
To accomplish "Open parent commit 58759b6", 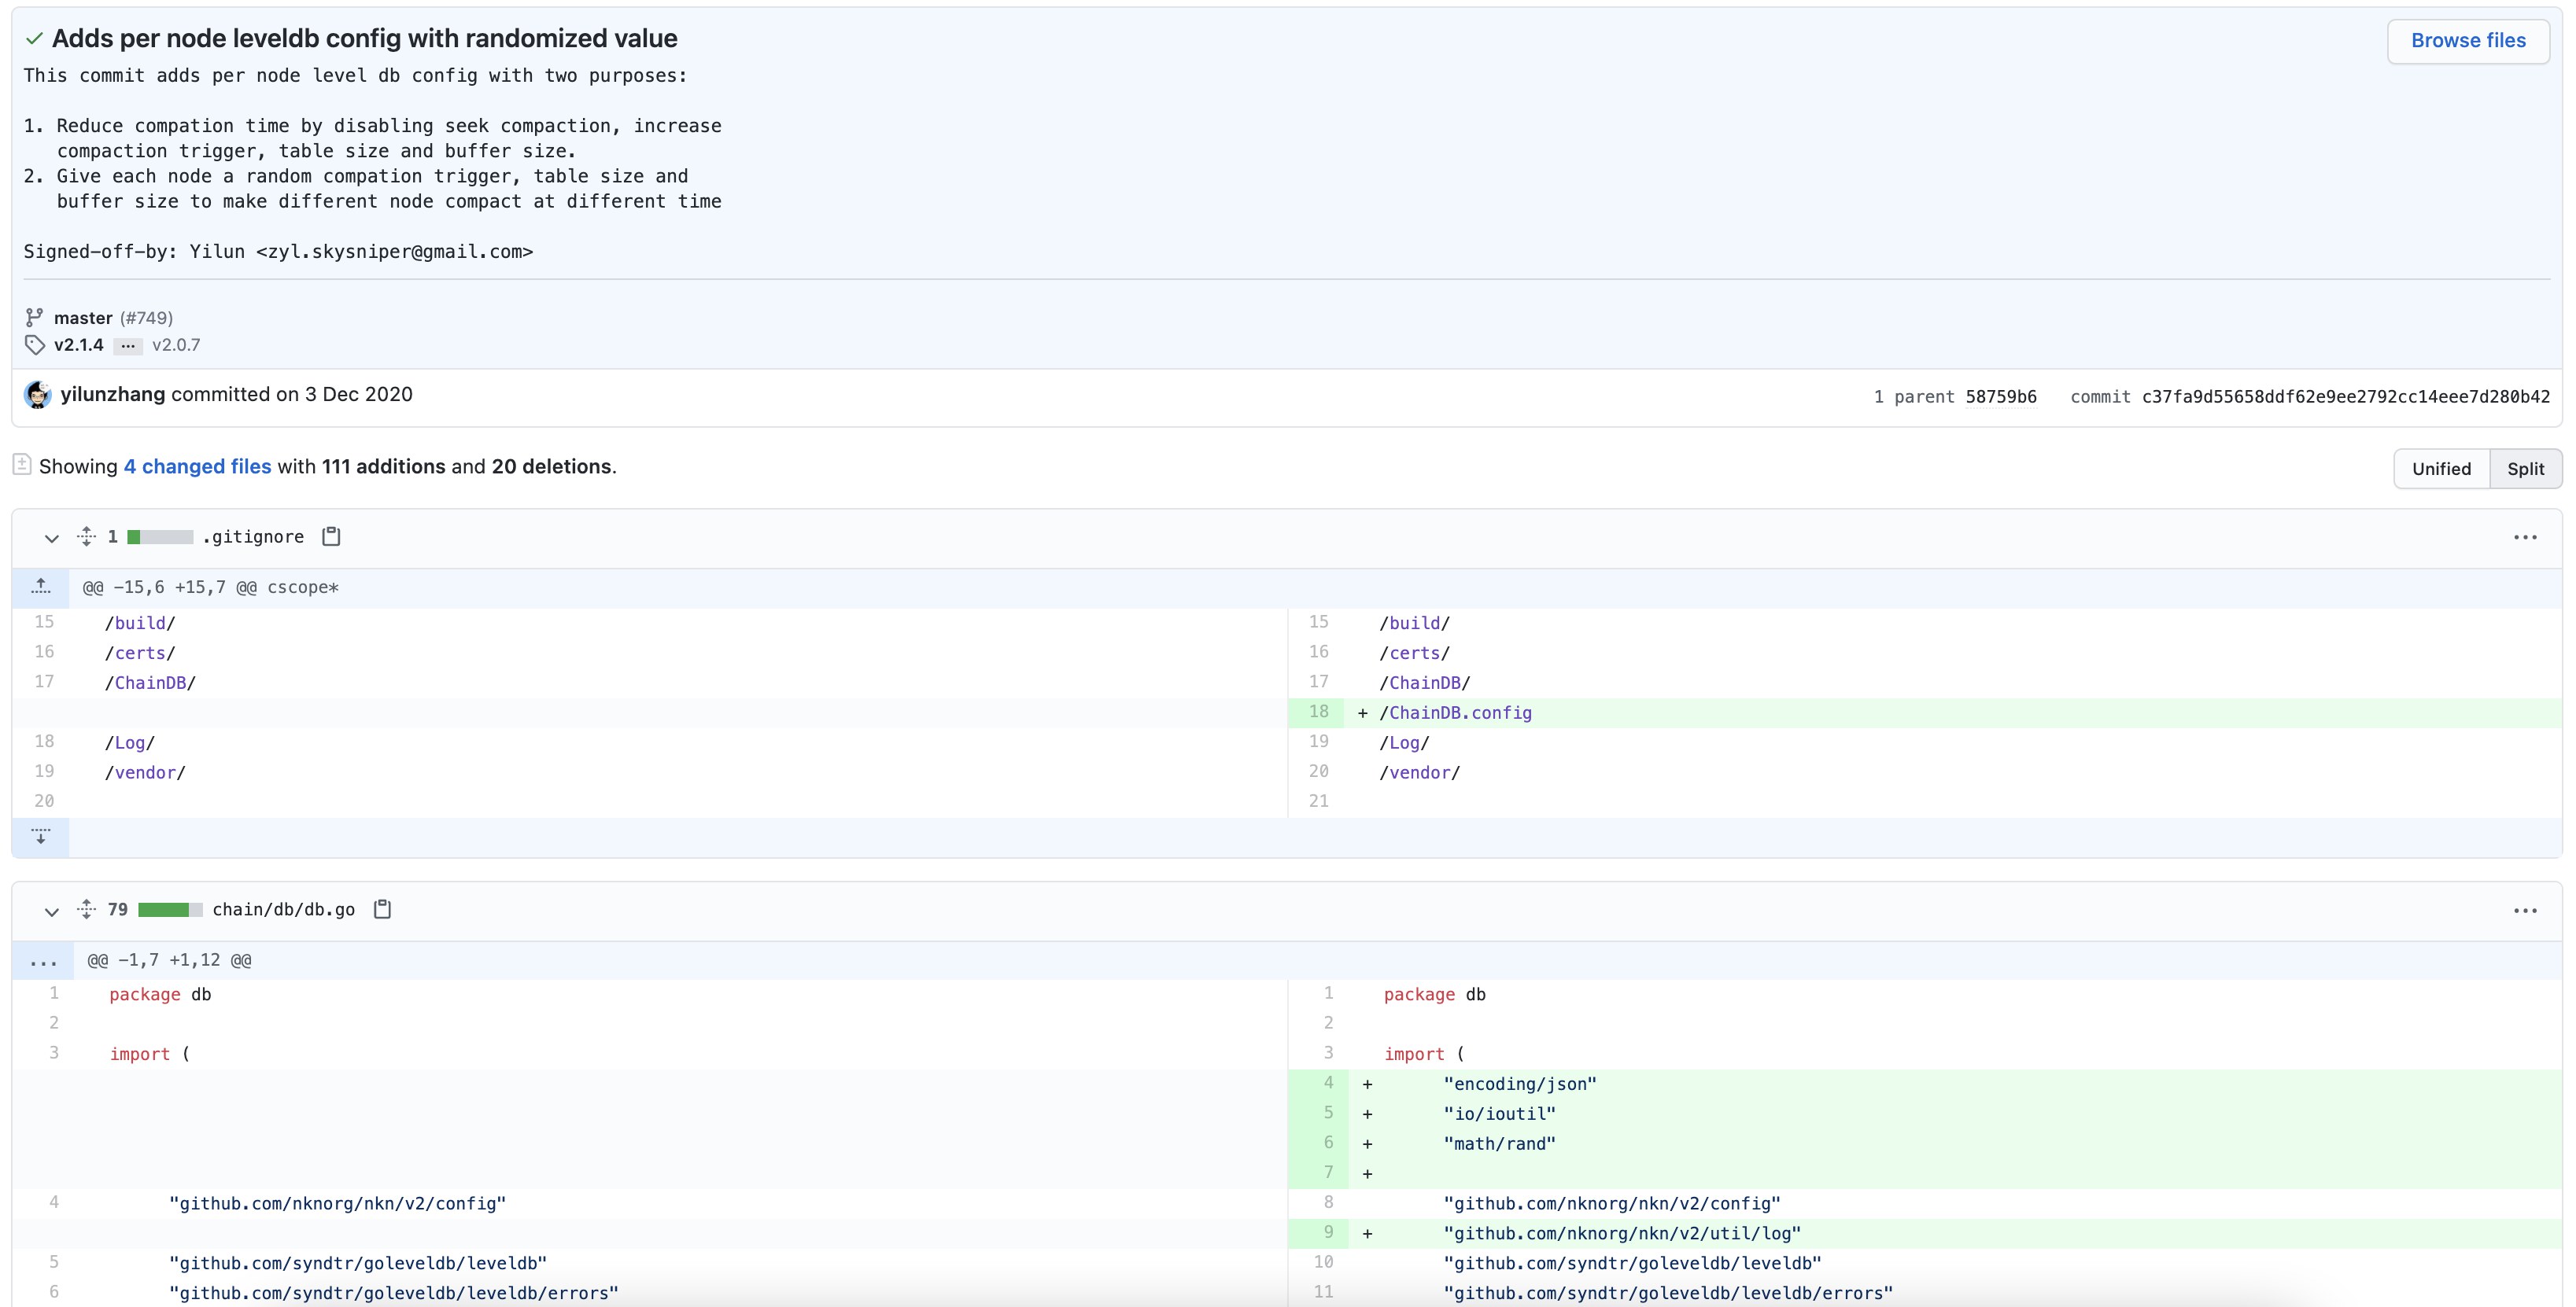I will [2000, 396].
